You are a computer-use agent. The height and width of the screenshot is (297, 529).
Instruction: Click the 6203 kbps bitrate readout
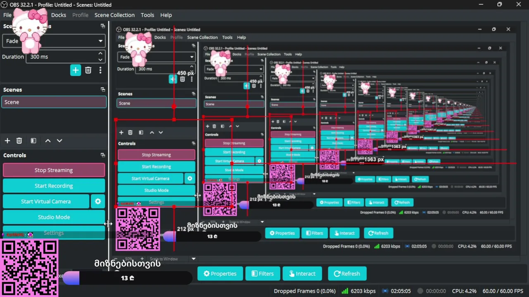tap(363, 291)
